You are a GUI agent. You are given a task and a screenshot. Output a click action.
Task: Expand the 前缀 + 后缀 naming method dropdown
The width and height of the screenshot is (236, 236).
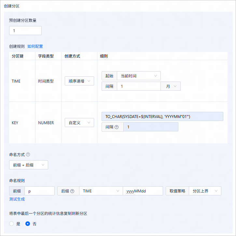(x=29, y=165)
